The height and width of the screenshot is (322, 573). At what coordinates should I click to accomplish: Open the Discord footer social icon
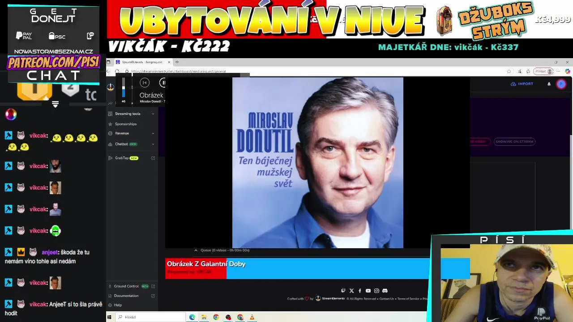[x=385, y=291]
